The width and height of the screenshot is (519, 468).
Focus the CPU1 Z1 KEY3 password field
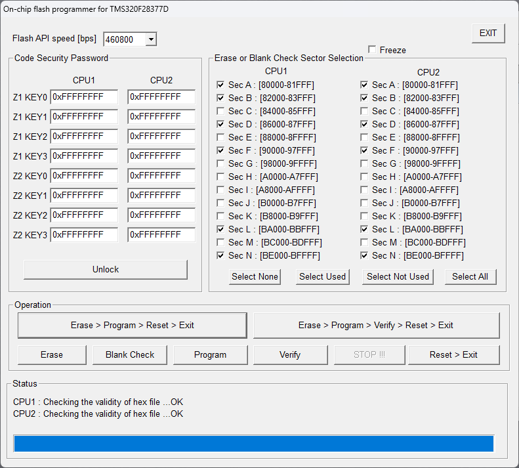(x=84, y=156)
